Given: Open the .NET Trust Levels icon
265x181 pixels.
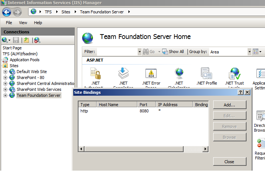Looking at the screenshot, I should (234, 73).
